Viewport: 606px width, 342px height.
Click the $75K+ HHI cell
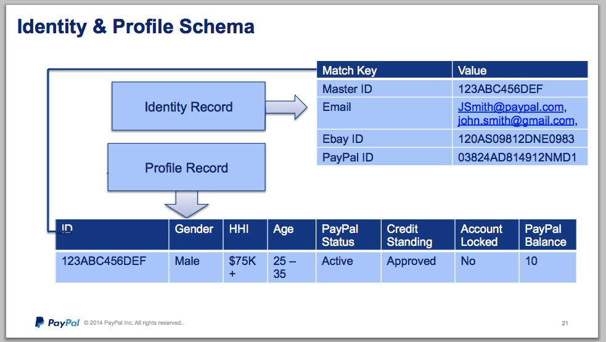[x=243, y=267]
